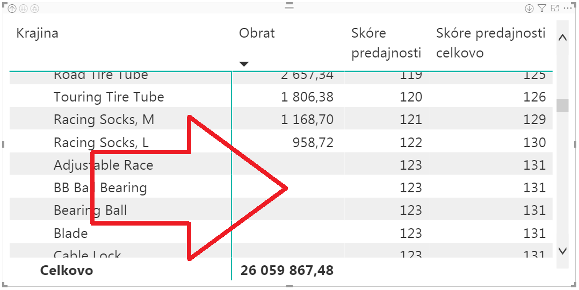Click the go to next level icon
579x290 pixels.
(x=24, y=9)
